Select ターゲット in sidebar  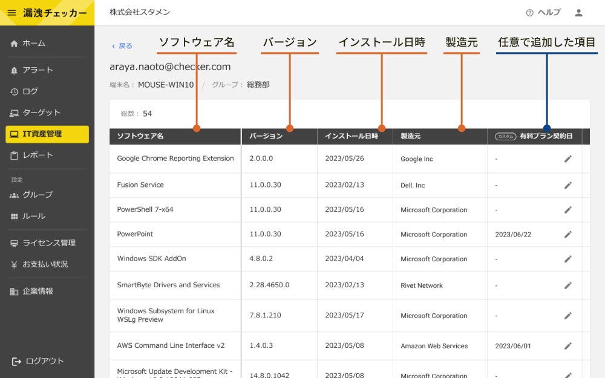pos(41,112)
